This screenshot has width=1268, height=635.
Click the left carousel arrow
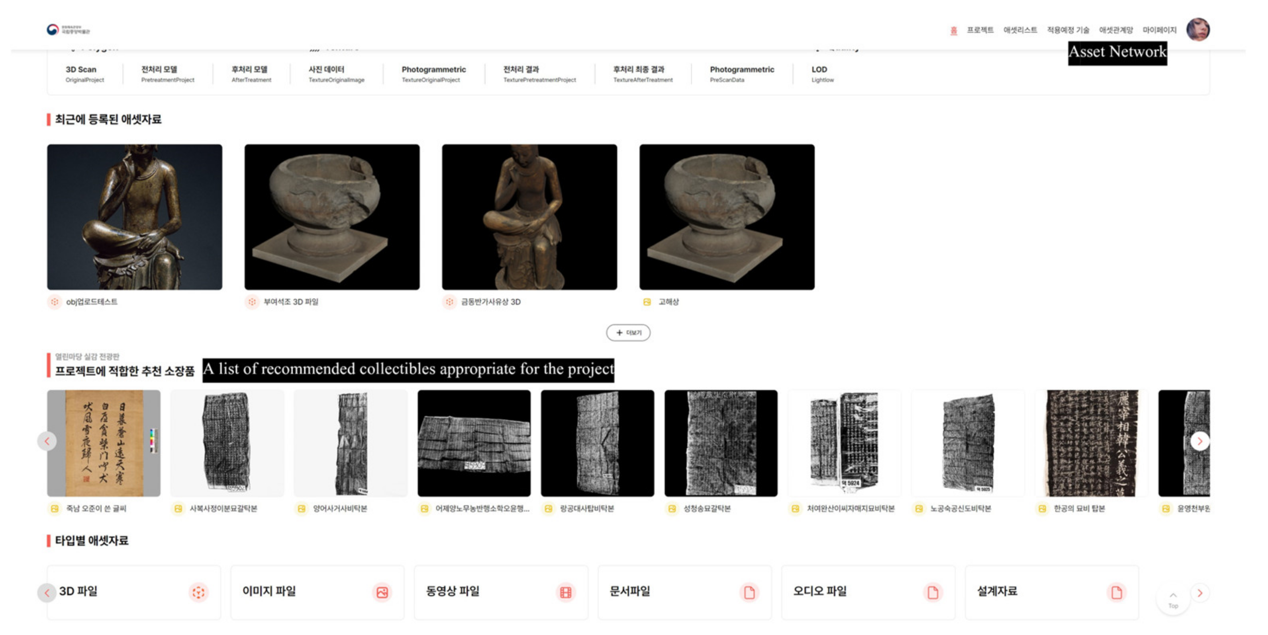click(x=47, y=441)
